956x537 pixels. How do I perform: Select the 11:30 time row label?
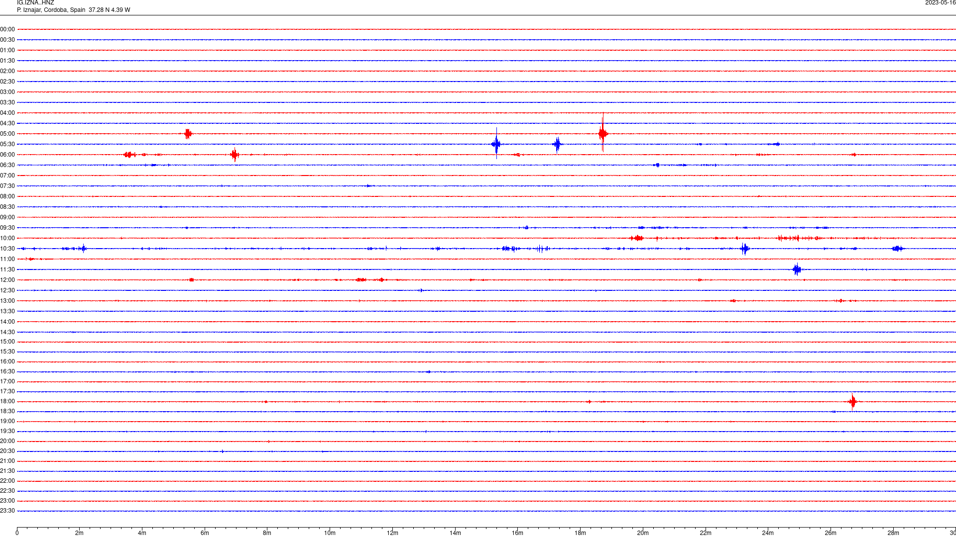click(7, 269)
